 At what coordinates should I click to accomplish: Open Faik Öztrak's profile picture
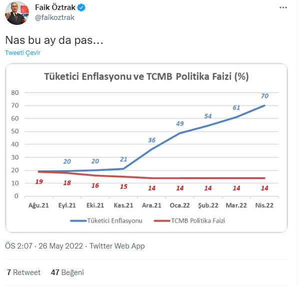coord(16,13)
